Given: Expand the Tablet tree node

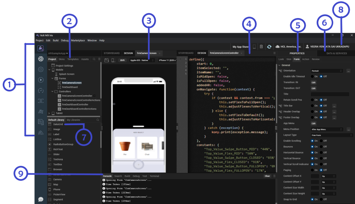Looking at the screenshot, I should click(49, 113).
